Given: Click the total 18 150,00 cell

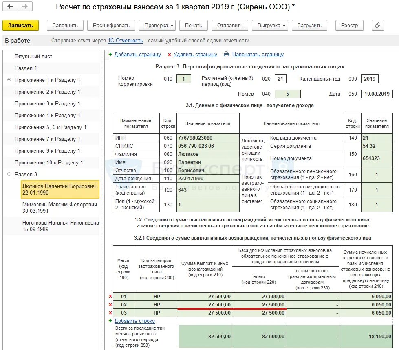Looking at the screenshot, I should tap(366, 336).
